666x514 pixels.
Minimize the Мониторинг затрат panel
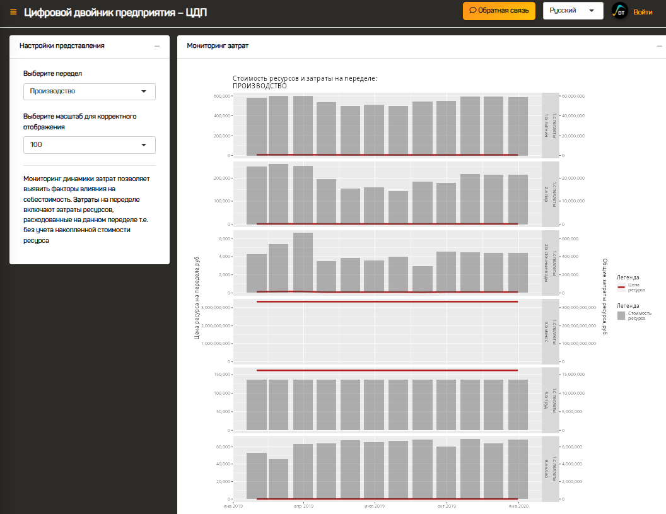(659, 46)
